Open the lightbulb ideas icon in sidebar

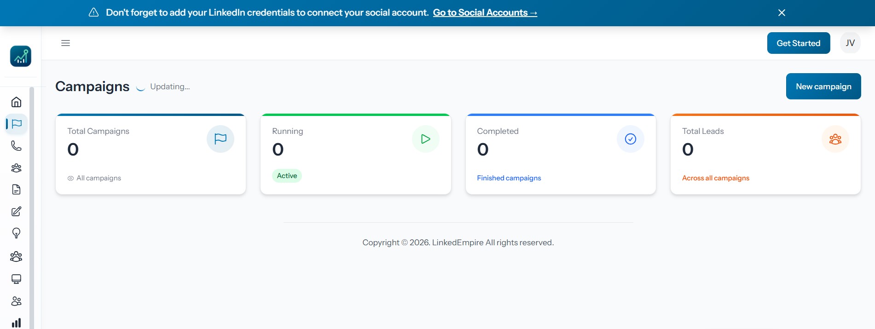point(16,233)
